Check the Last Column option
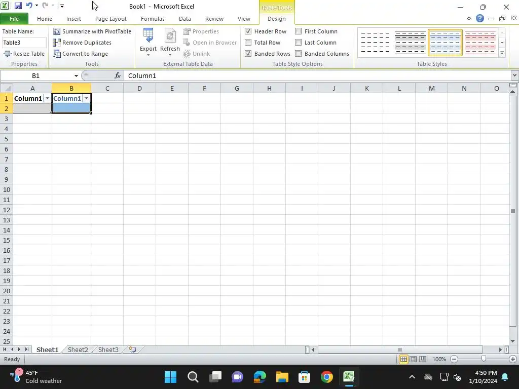The height and width of the screenshot is (389, 519). (298, 43)
